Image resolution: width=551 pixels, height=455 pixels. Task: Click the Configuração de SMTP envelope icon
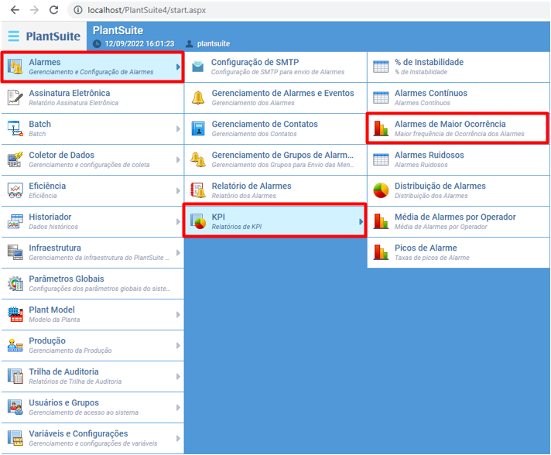point(198,67)
